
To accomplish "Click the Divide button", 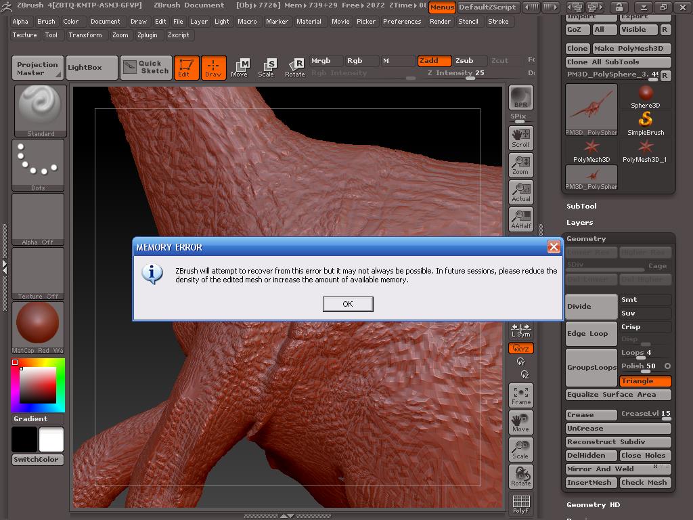I will (591, 307).
